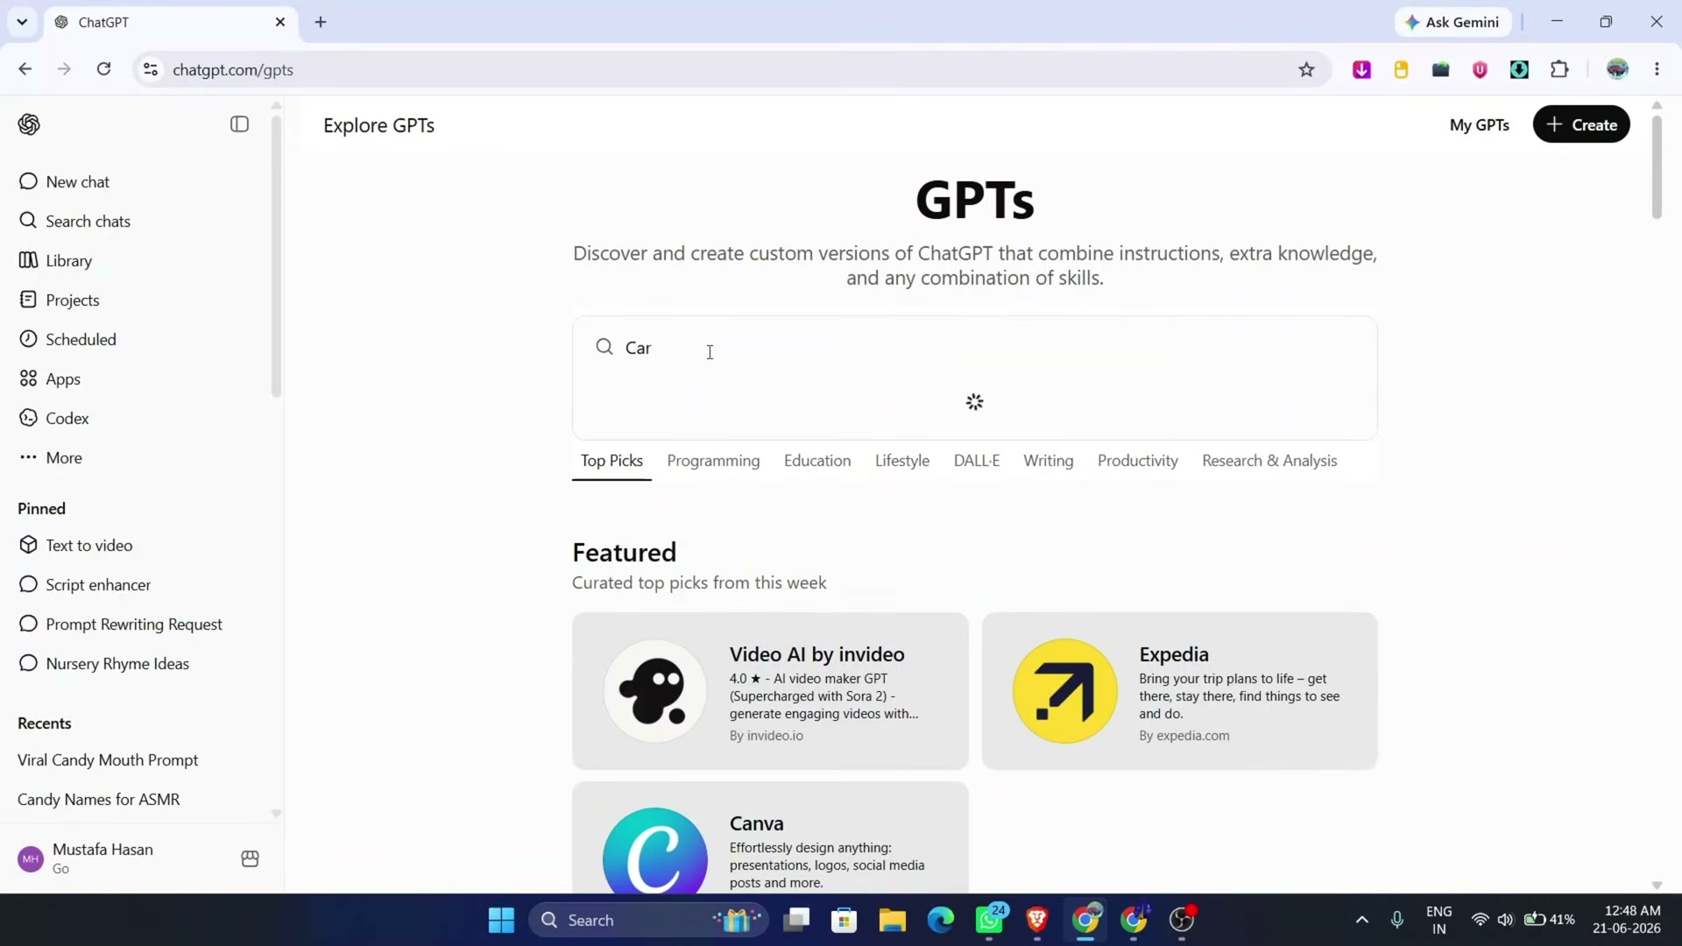
Task: Switch to the DALL·E tab
Action: point(977,461)
